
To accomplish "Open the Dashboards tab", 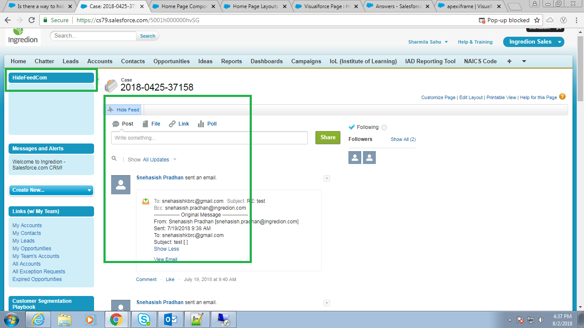I will click(x=267, y=61).
